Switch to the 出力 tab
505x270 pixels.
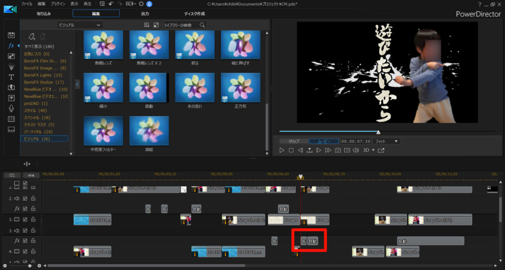[145, 13]
